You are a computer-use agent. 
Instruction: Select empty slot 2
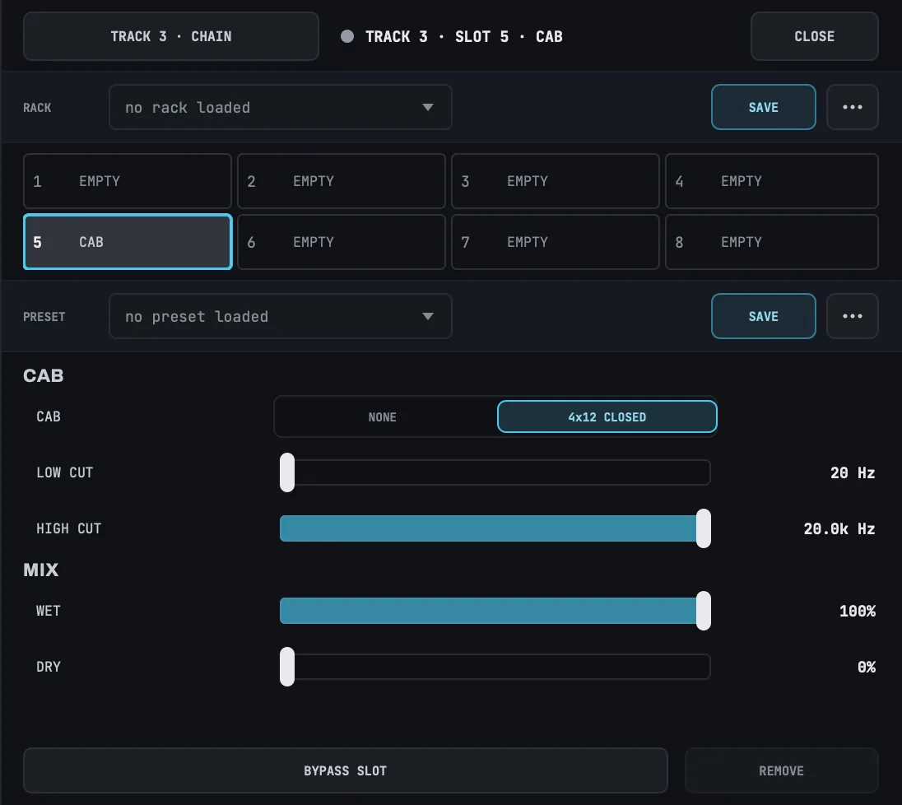pyautogui.click(x=341, y=181)
